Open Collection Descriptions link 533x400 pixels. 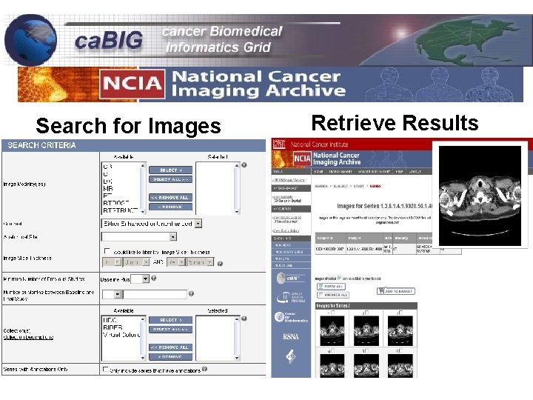coord(28,338)
